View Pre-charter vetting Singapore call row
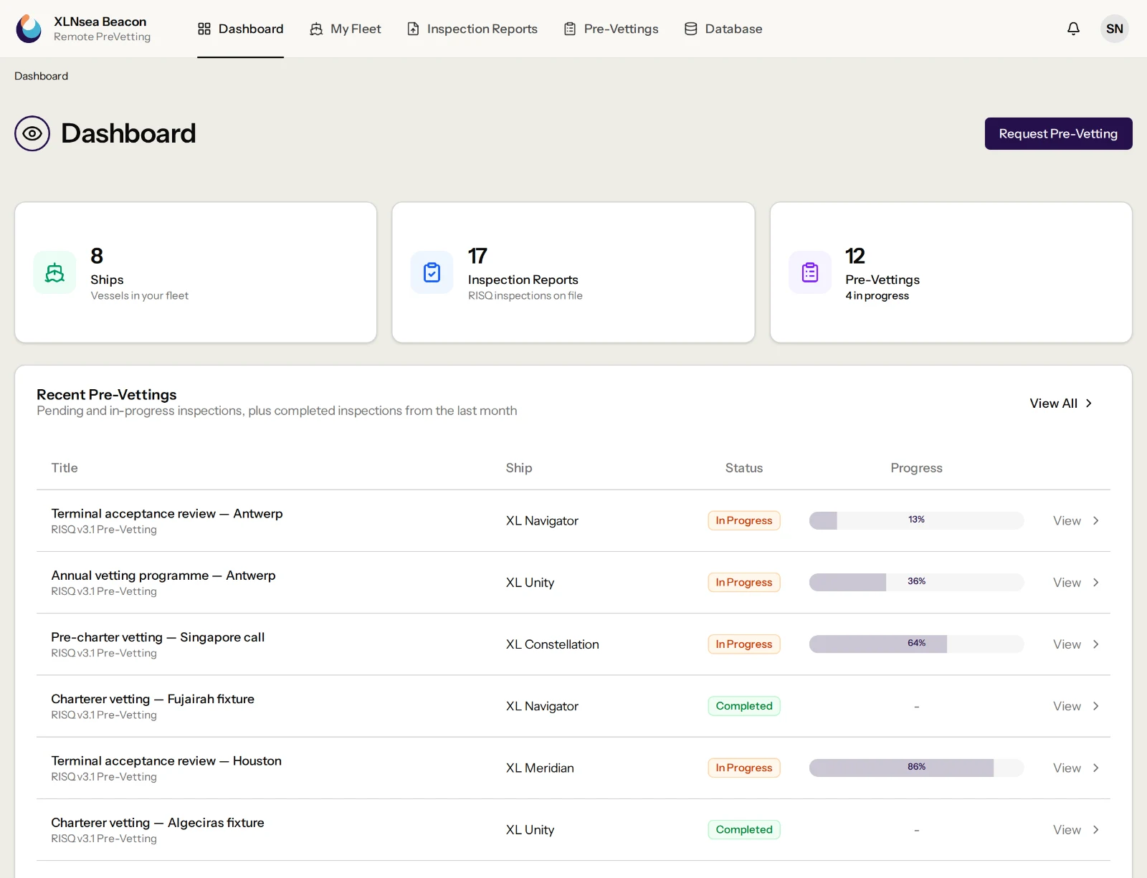 [1067, 644]
